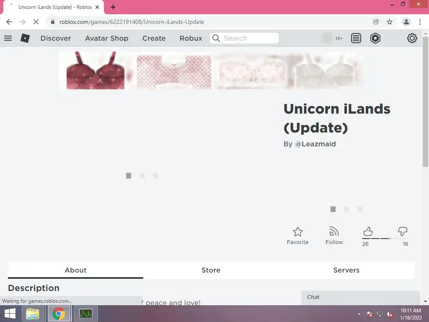Click the page vertical scrollbar
429x322 pixels.
(x=425, y=102)
